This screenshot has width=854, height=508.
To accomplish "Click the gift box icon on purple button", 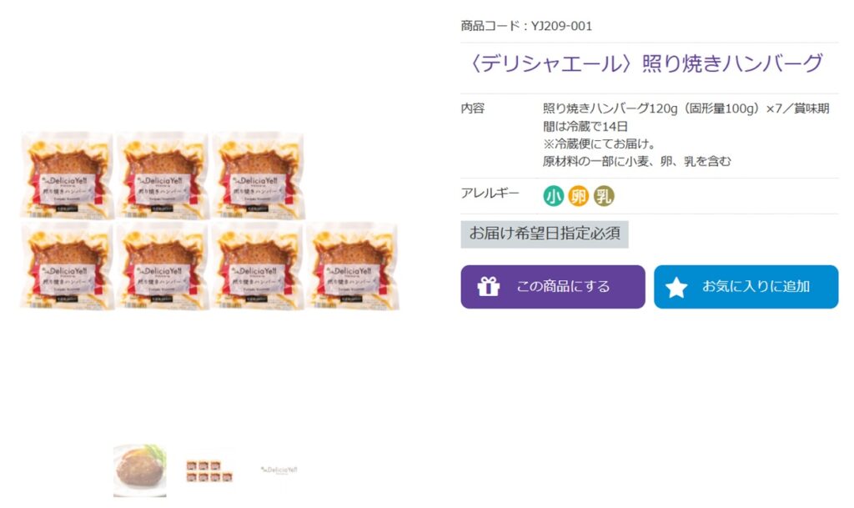I will [488, 286].
